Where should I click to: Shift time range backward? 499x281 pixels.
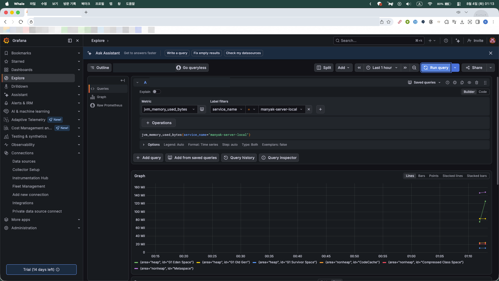point(359,68)
